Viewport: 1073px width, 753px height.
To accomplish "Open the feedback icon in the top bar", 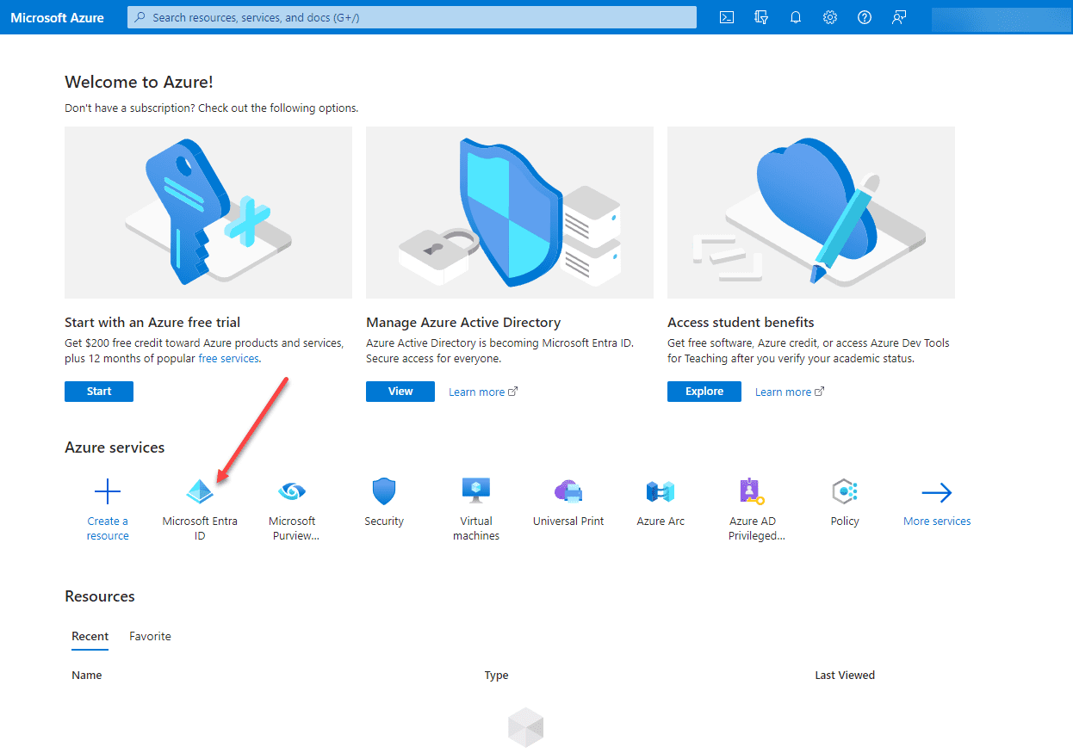I will [x=899, y=17].
